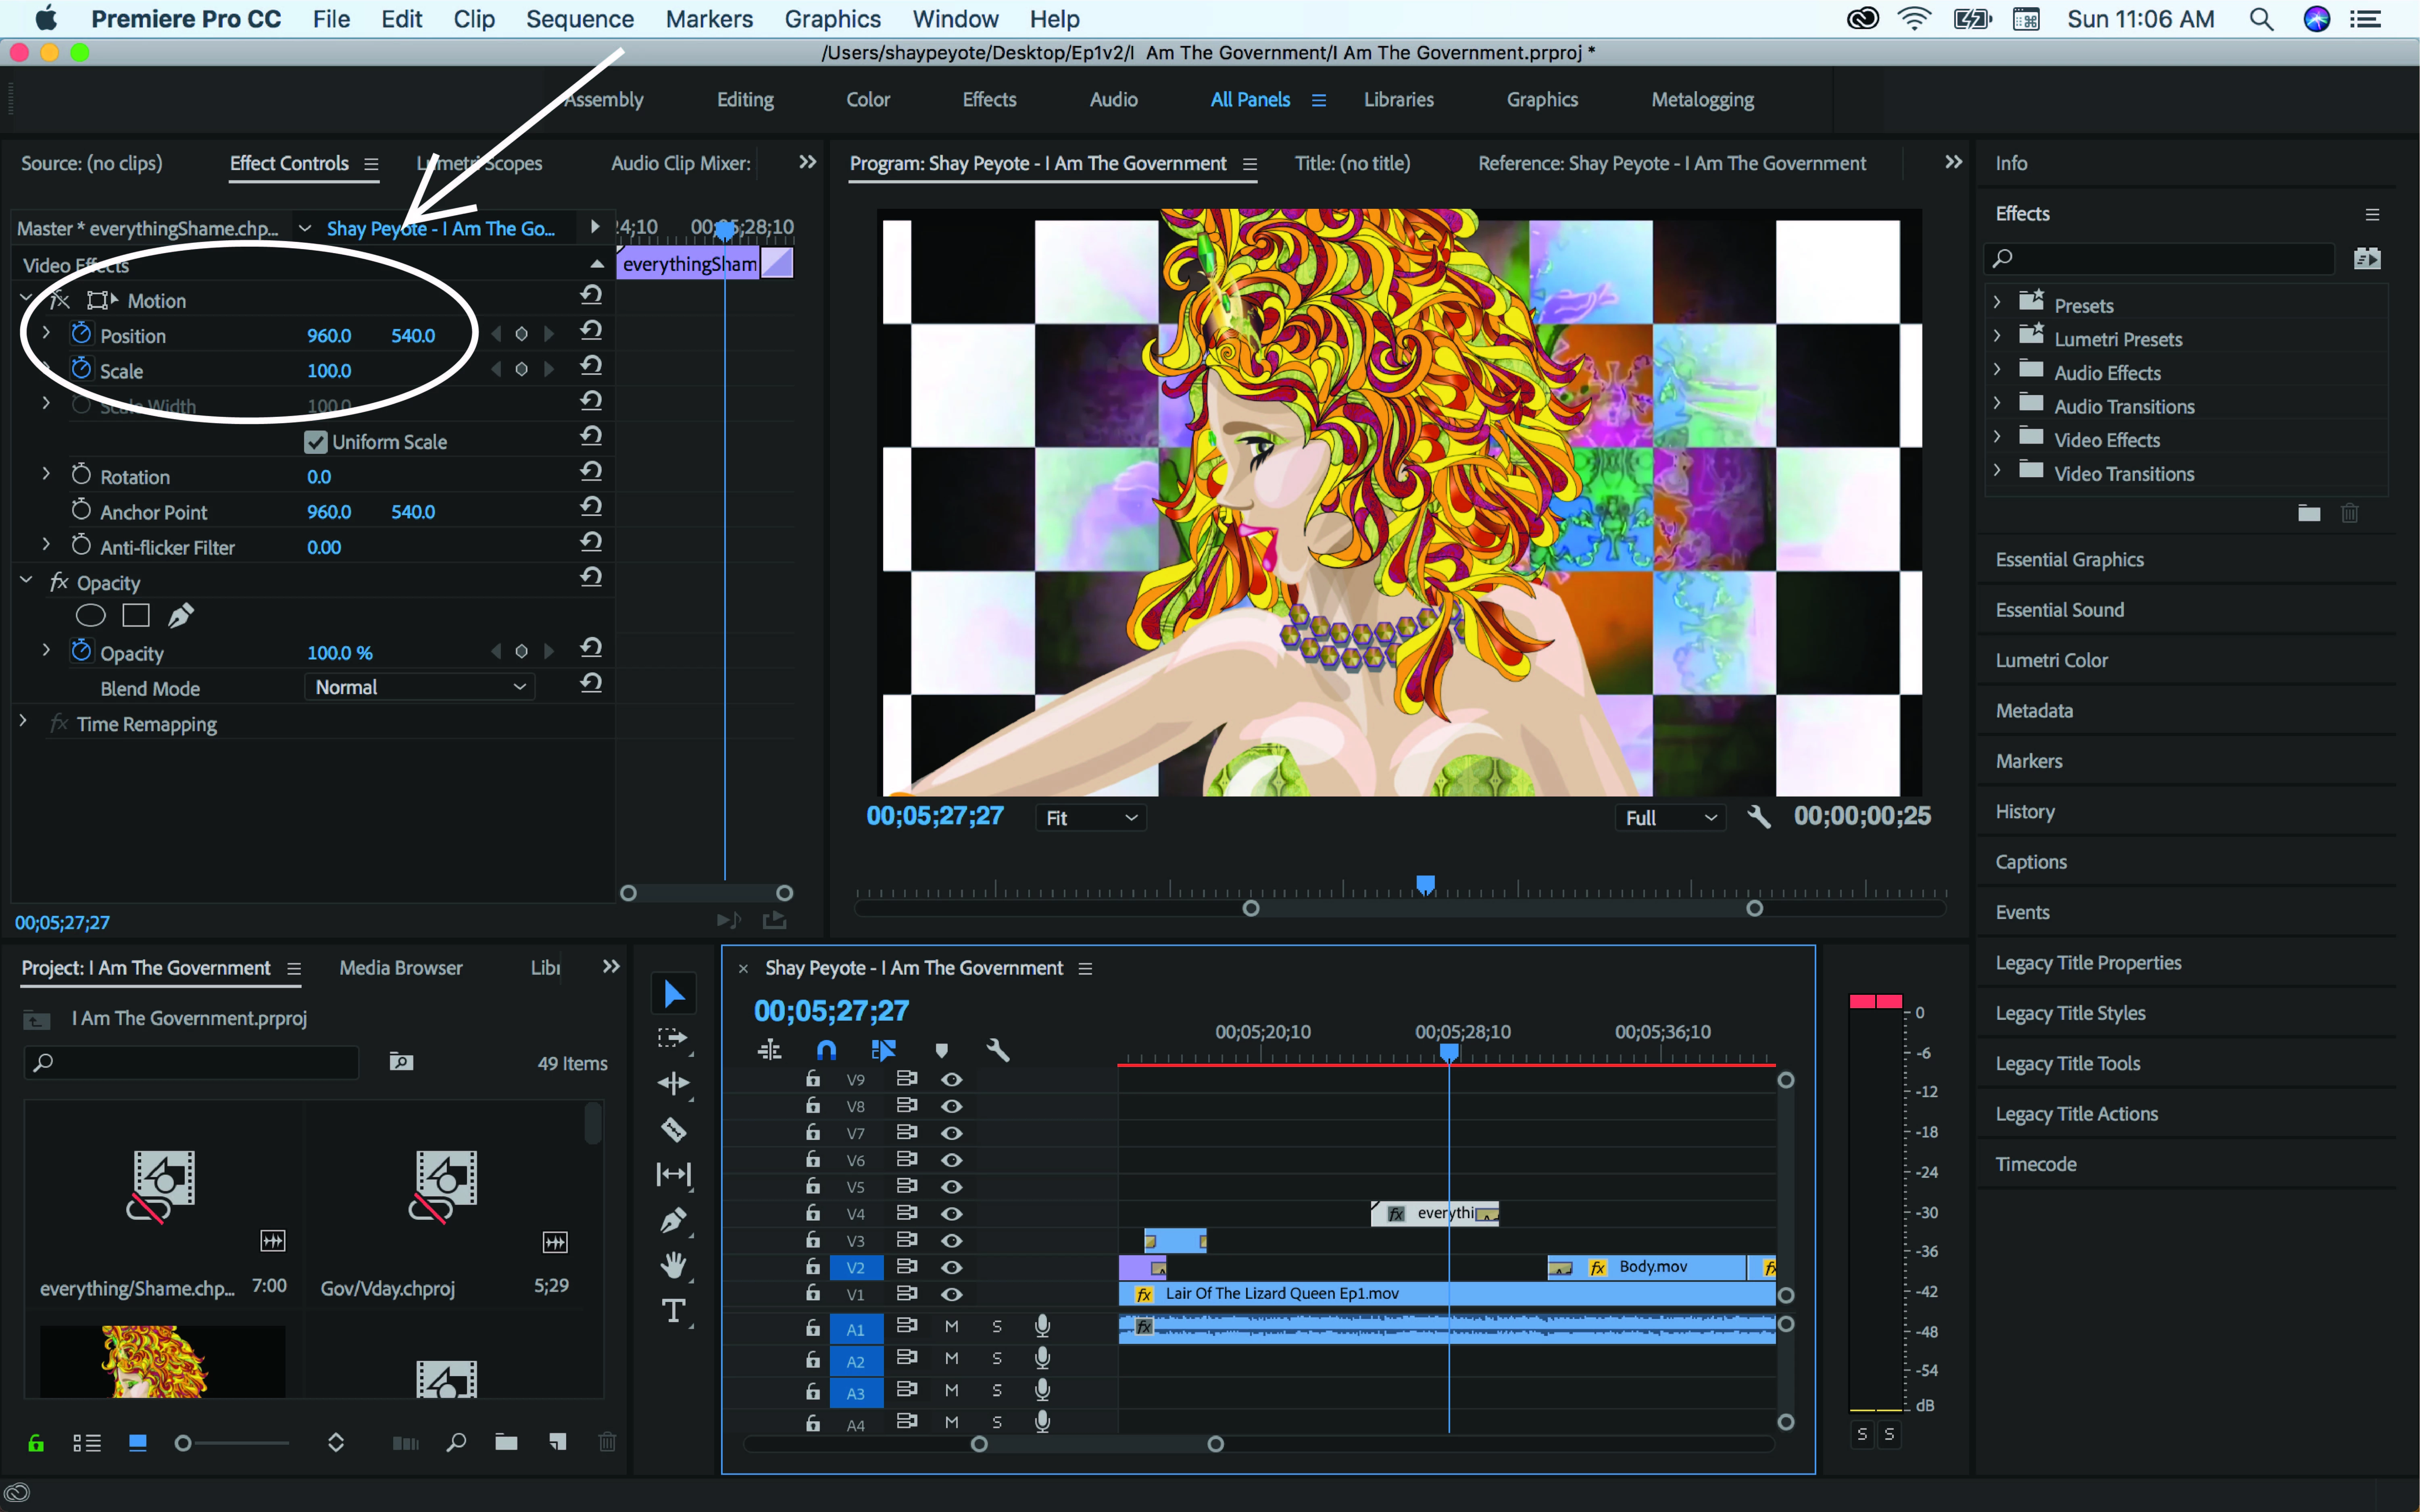Viewport: 2420px width, 1512px height.
Task: Add Marker in timeline header
Action: (941, 1050)
